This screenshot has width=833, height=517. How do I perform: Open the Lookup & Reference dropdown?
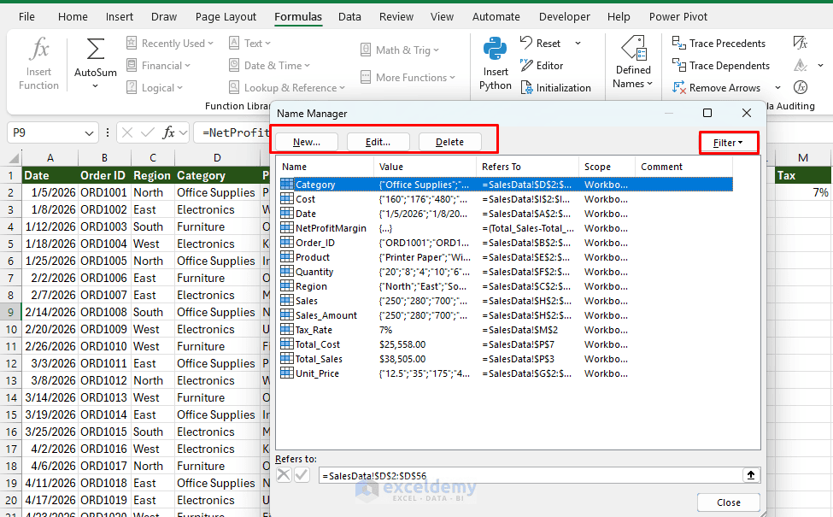click(x=286, y=88)
